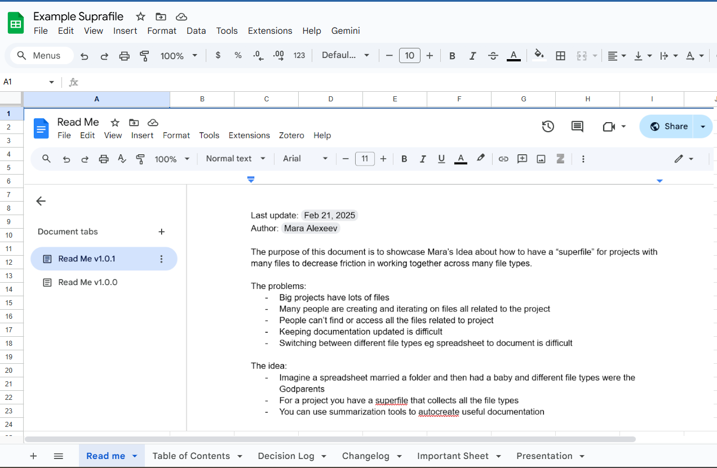Toggle italic in the Docs toolbar
This screenshot has height=468, width=717.
423,159
